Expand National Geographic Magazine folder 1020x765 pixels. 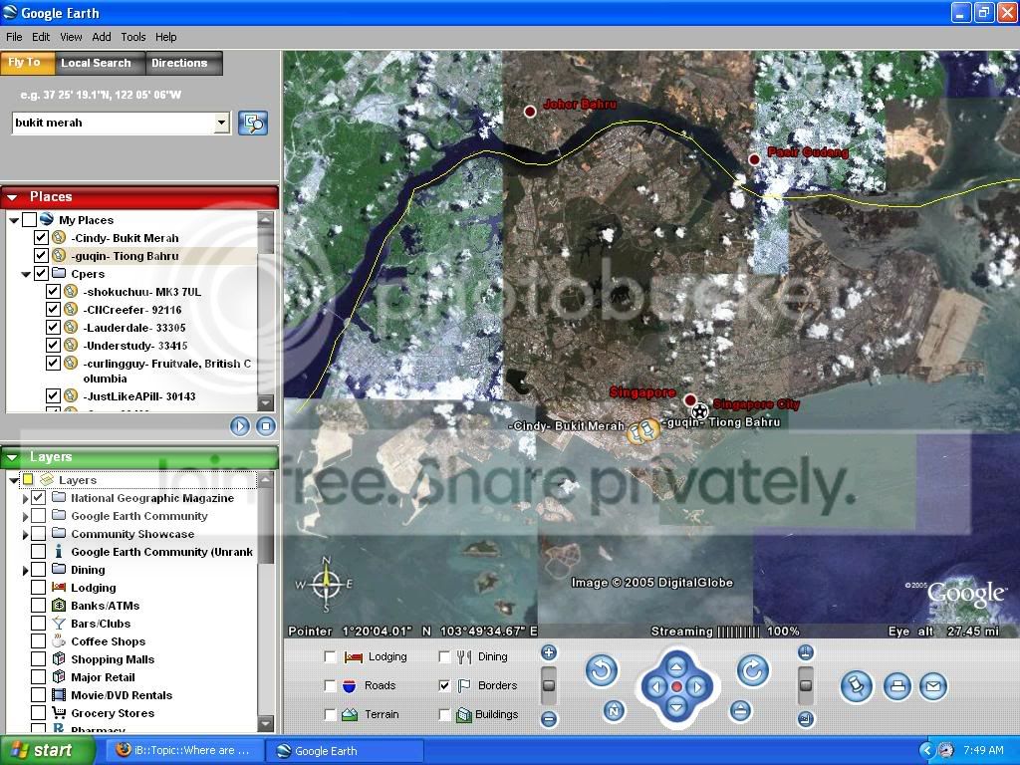click(x=25, y=498)
